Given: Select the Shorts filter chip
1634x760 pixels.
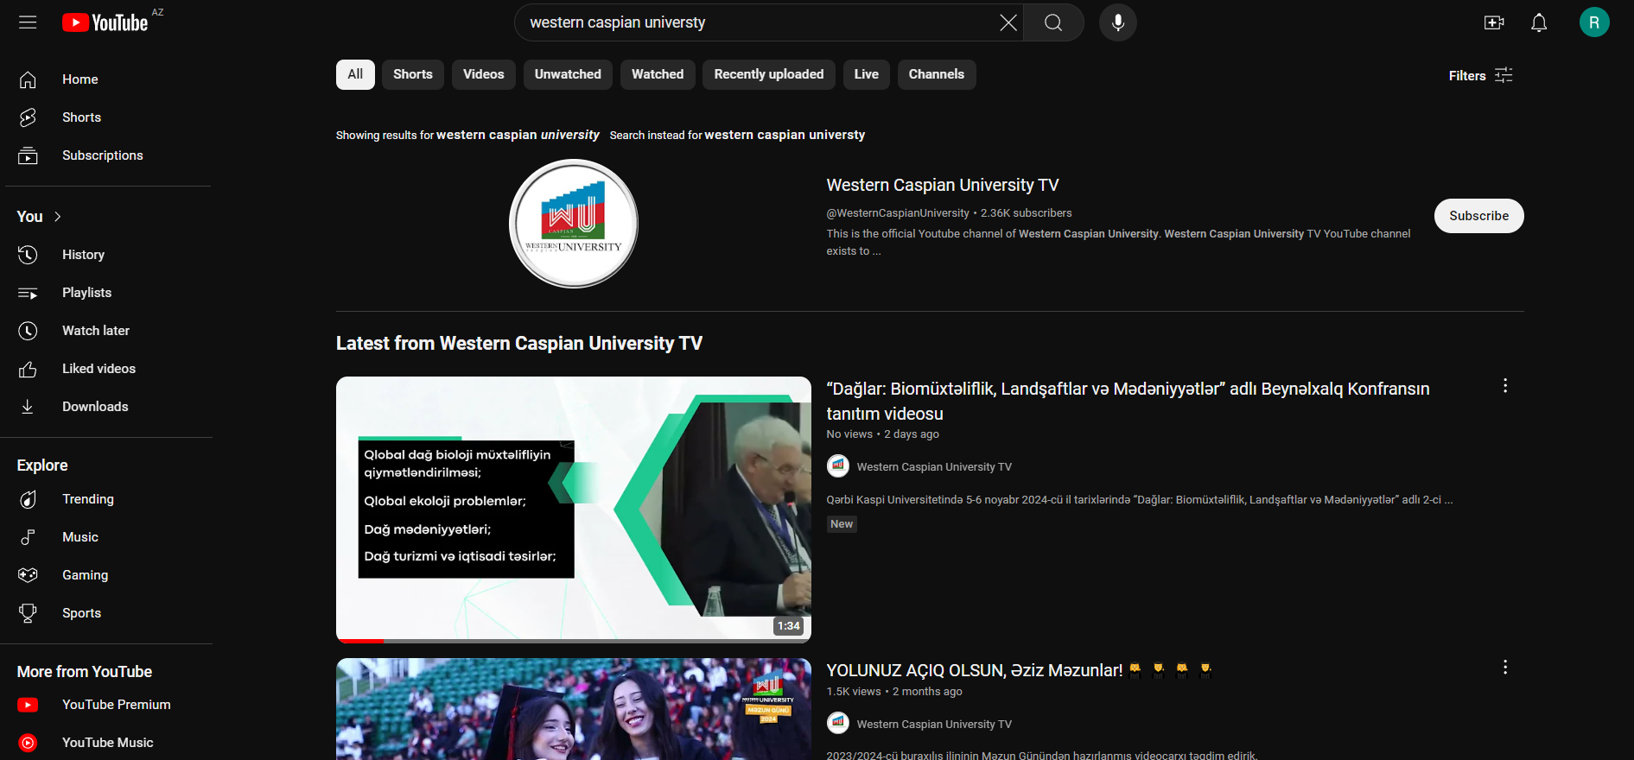Looking at the screenshot, I should click(413, 74).
